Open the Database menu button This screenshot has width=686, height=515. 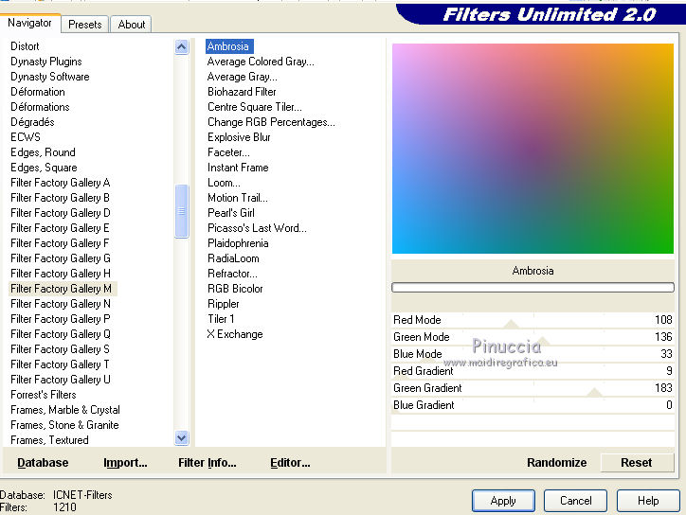click(x=43, y=463)
